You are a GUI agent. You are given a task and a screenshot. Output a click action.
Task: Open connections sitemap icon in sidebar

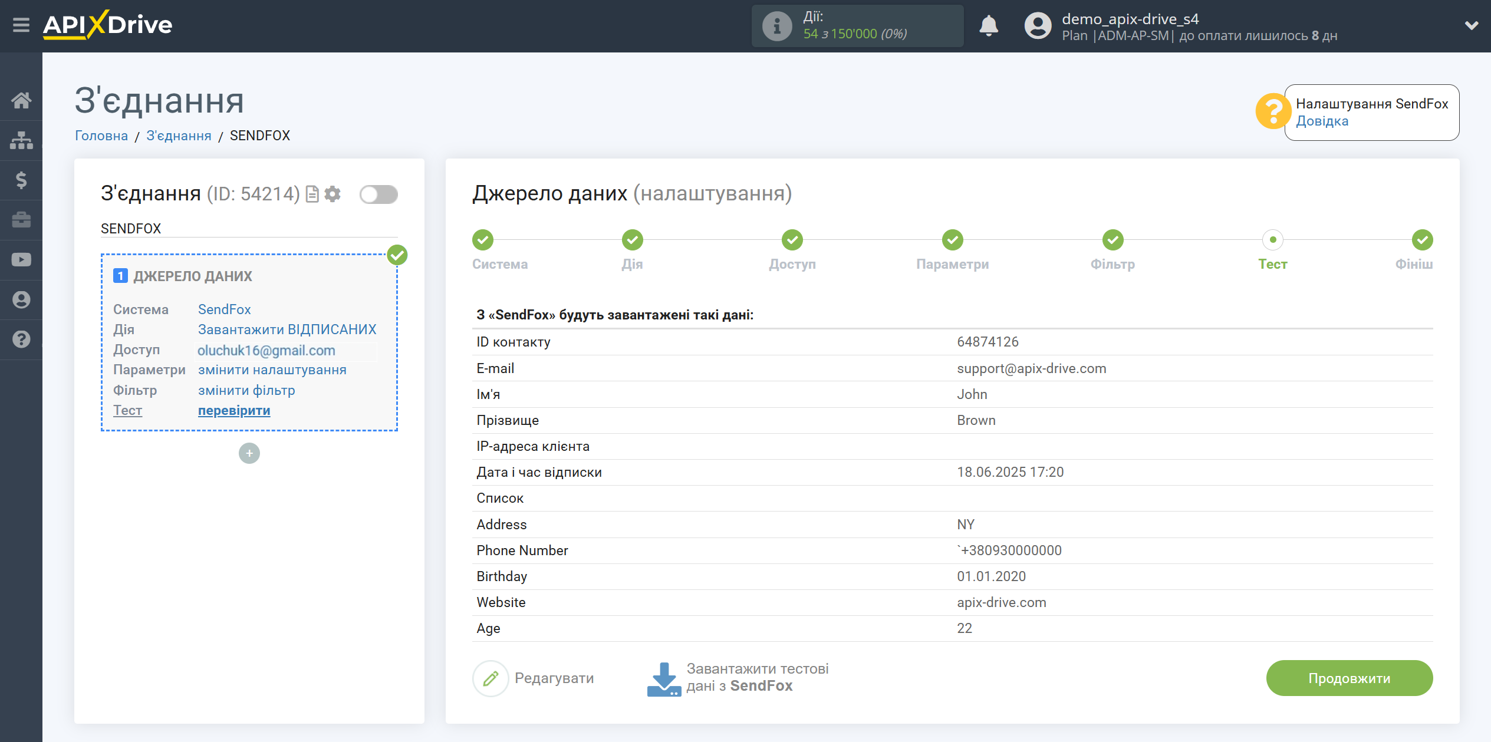point(21,140)
